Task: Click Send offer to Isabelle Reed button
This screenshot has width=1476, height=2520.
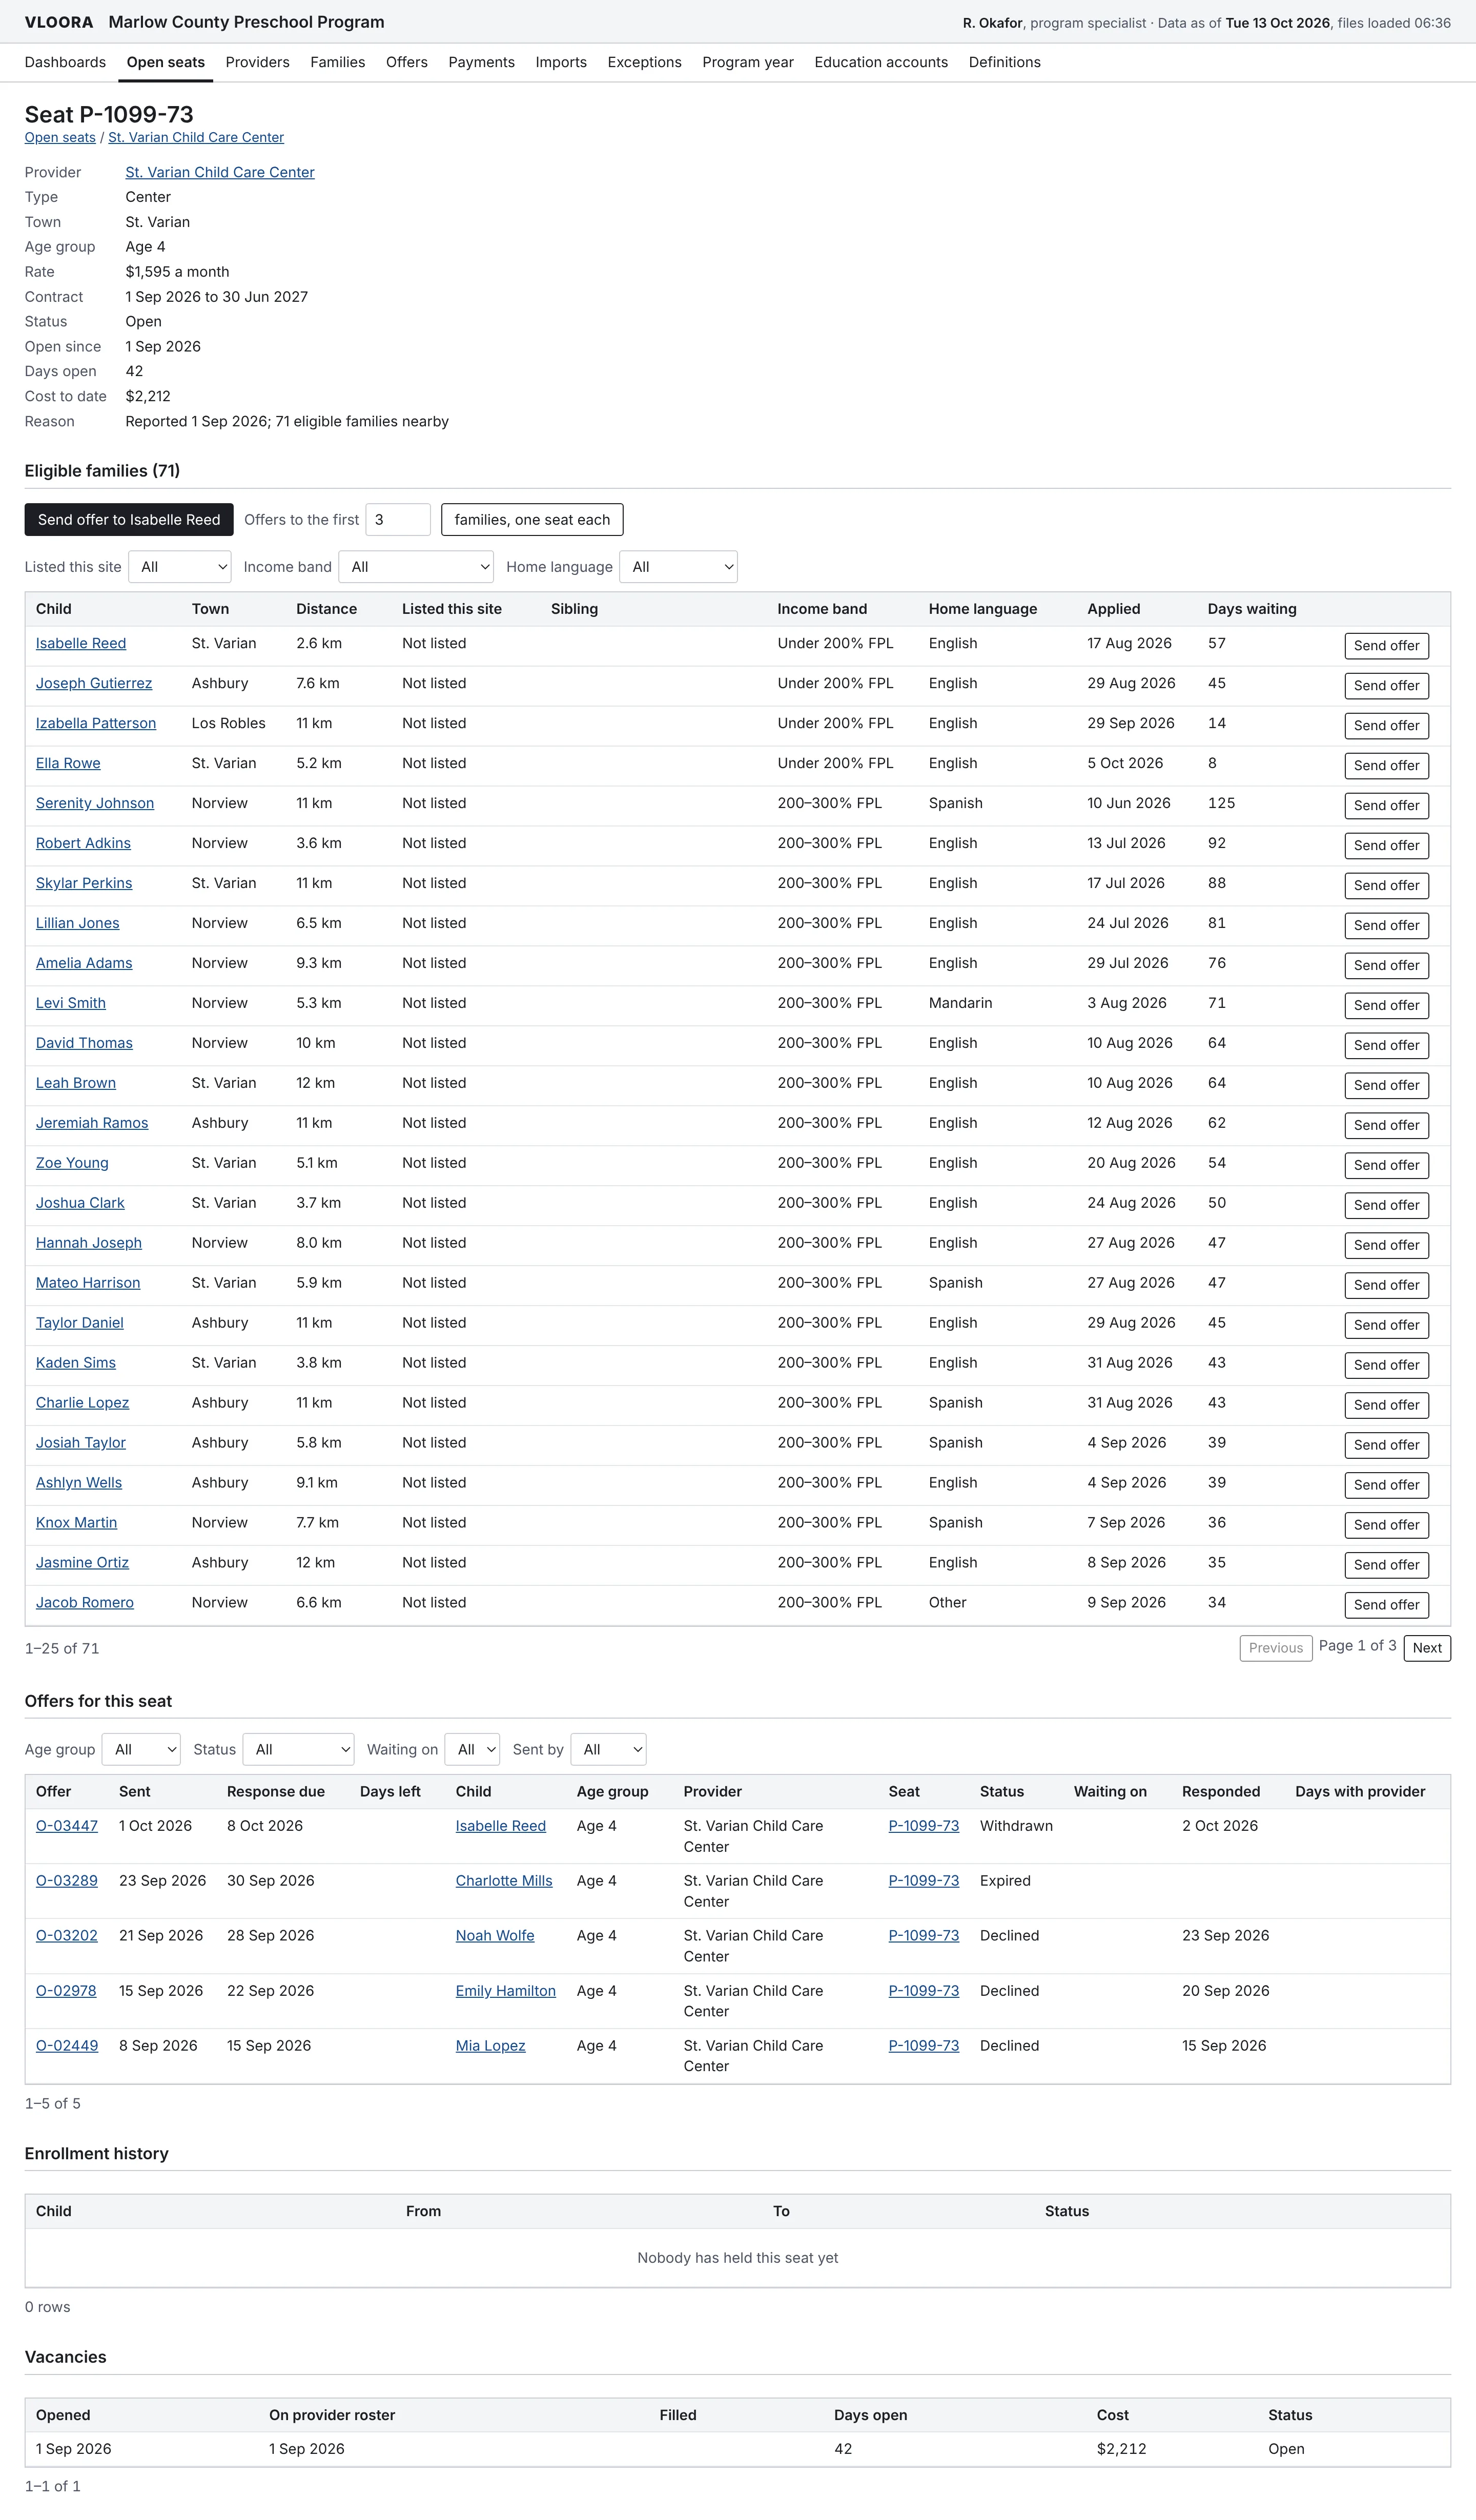Action: tap(129, 520)
